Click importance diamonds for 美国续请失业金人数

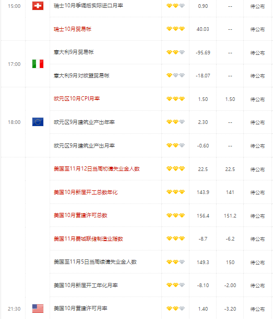click(175, 261)
